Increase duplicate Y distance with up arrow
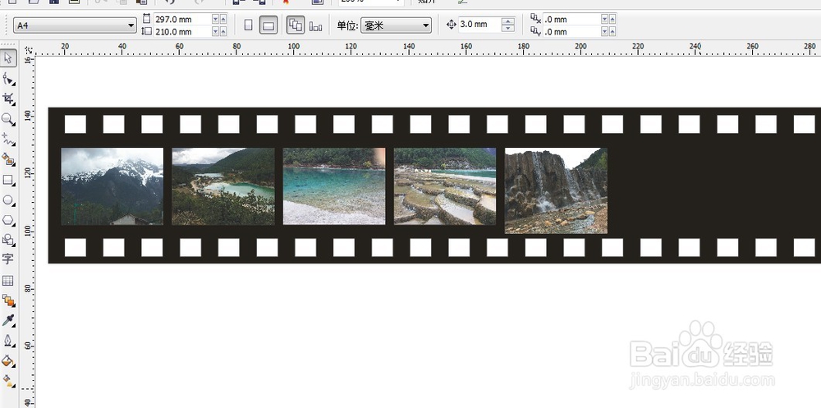Viewport: 821px width, 408px height. (612, 32)
